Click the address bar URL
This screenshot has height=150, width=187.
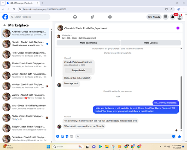(45, 9)
